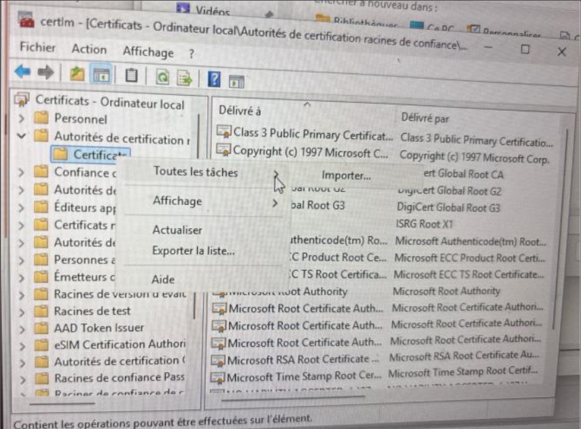Click the blue Help question mark icon

[214, 78]
